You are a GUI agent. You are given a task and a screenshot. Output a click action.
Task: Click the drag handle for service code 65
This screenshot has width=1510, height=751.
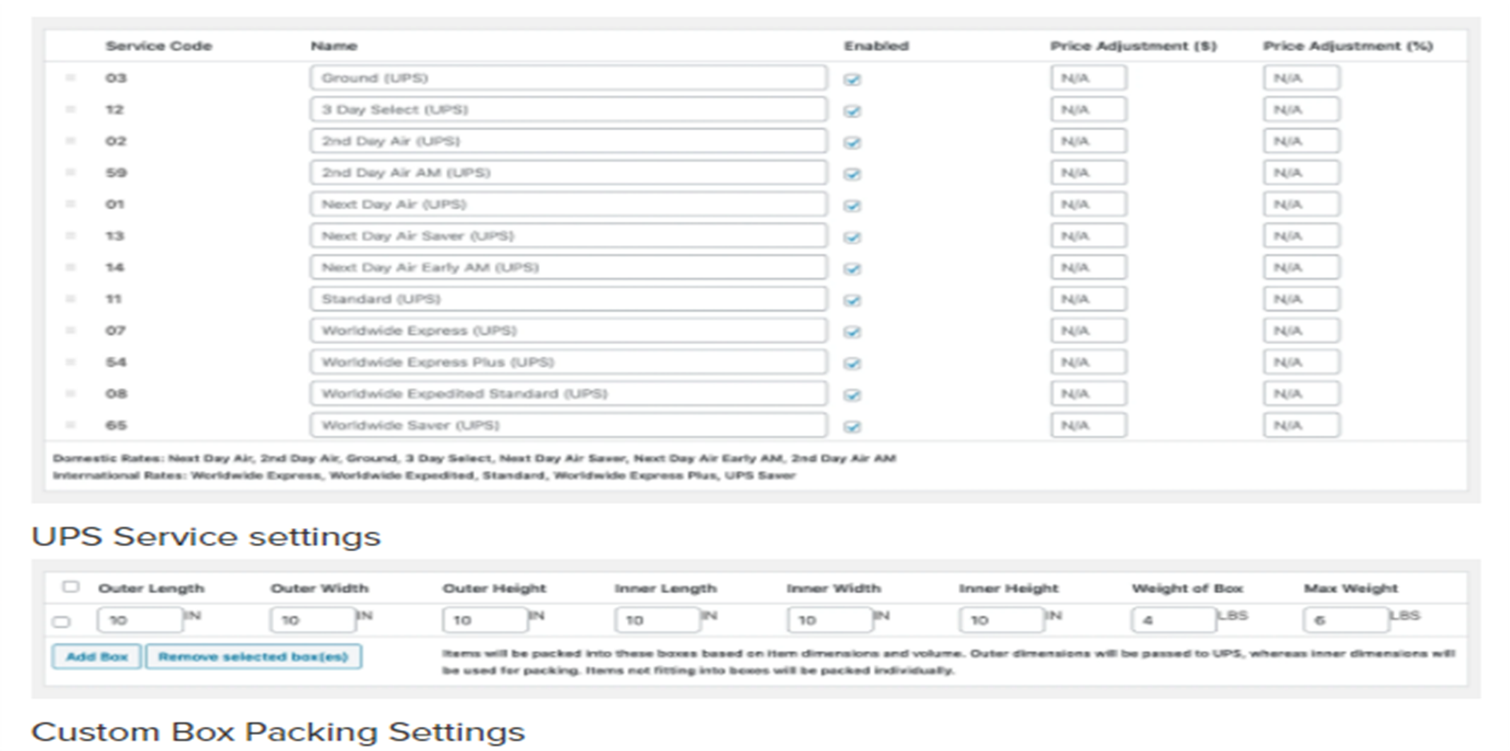pos(70,425)
